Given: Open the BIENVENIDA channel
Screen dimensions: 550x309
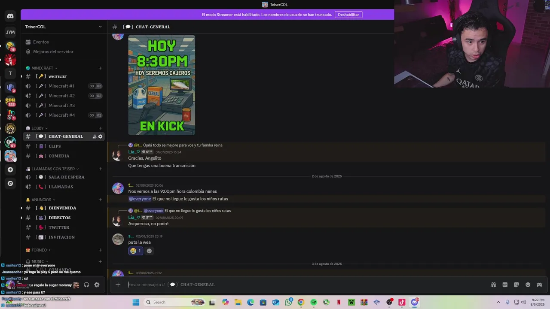Looking at the screenshot, I should pos(64,208).
